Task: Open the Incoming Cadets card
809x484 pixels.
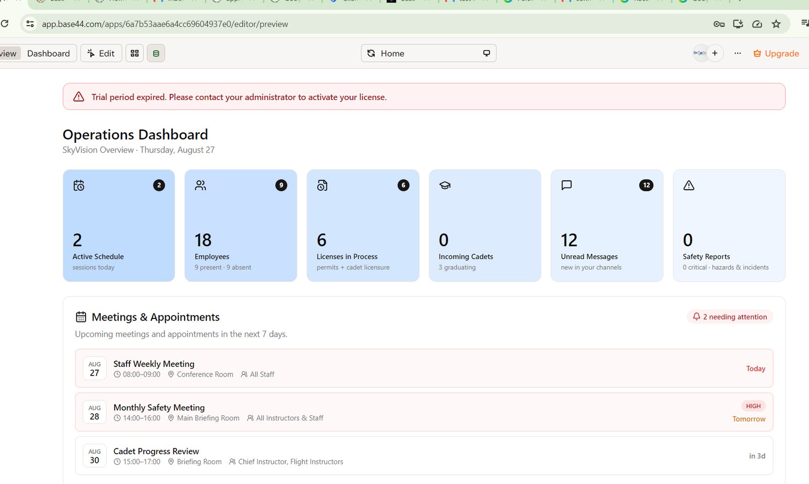Action: click(x=485, y=226)
